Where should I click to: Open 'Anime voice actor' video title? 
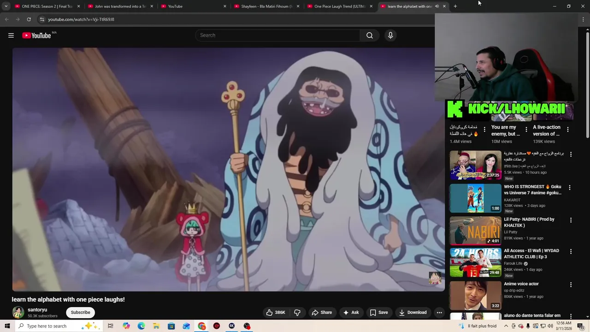click(x=521, y=284)
